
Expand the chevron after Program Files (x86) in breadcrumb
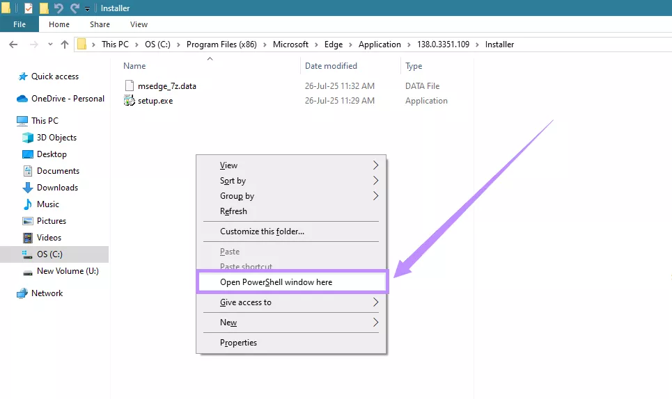click(x=265, y=44)
